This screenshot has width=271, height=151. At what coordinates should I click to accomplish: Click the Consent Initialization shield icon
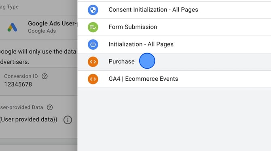(93, 10)
